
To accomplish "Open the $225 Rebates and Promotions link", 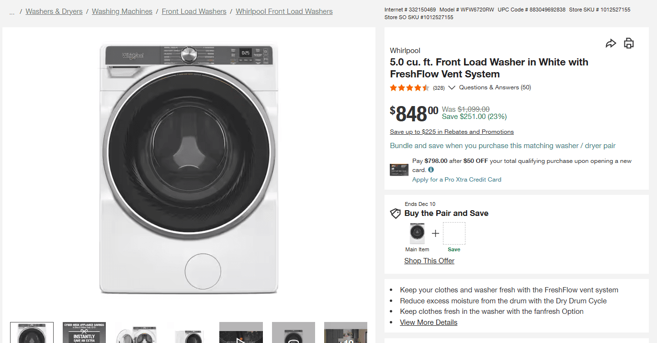I will click(x=452, y=131).
